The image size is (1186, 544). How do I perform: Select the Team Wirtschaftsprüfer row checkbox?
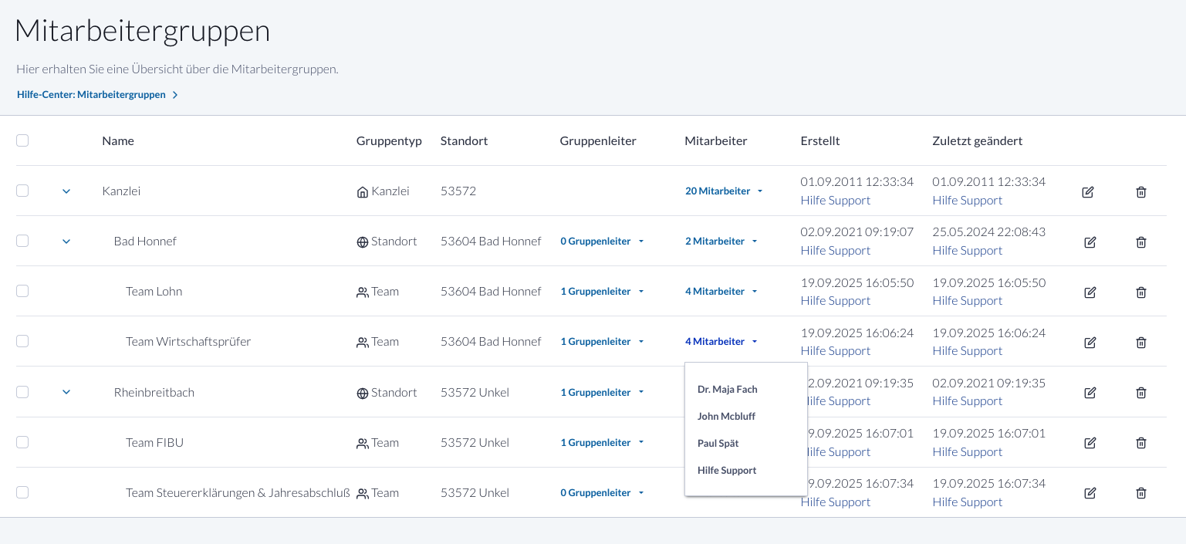click(x=22, y=341)
